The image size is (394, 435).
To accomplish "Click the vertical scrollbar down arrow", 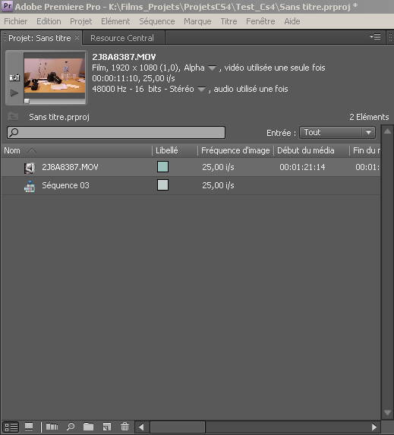I will (387, 413).
